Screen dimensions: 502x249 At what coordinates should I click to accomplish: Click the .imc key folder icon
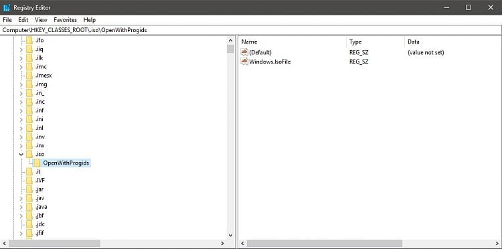pyautogui.click(x=29, y=66)
